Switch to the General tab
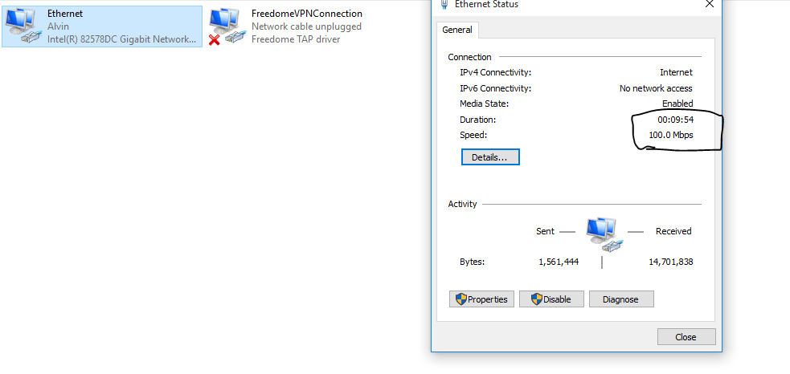 click(x=457, y=30)
